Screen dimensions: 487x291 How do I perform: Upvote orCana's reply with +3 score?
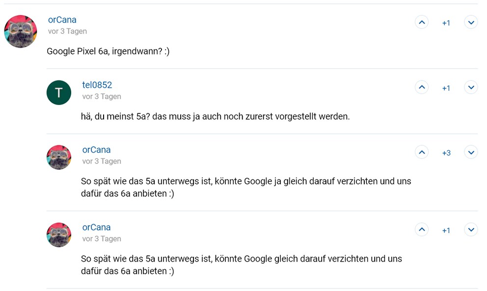point(422,152)
